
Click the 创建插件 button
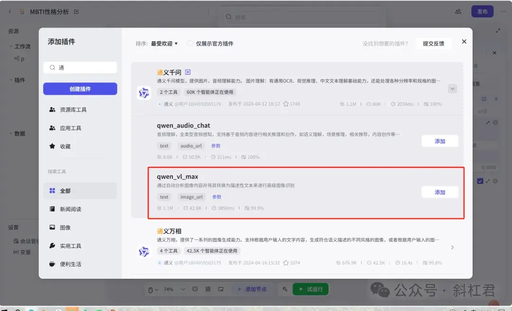point(80,89)
